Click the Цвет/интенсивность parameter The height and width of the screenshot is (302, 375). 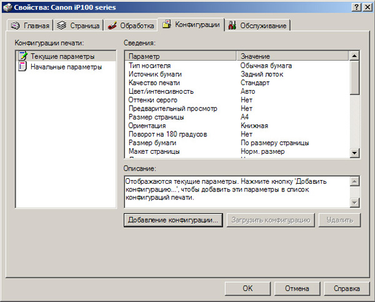tap(161, 91)
